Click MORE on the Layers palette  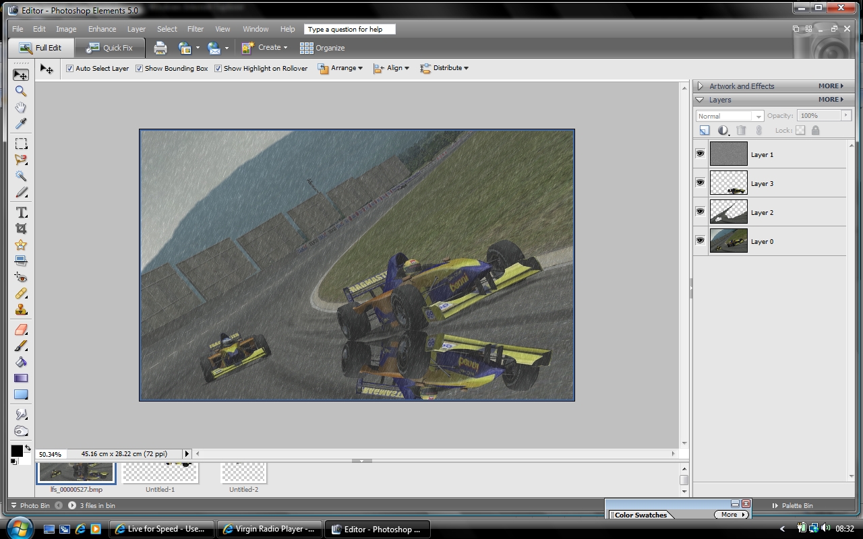pos(831,100)
